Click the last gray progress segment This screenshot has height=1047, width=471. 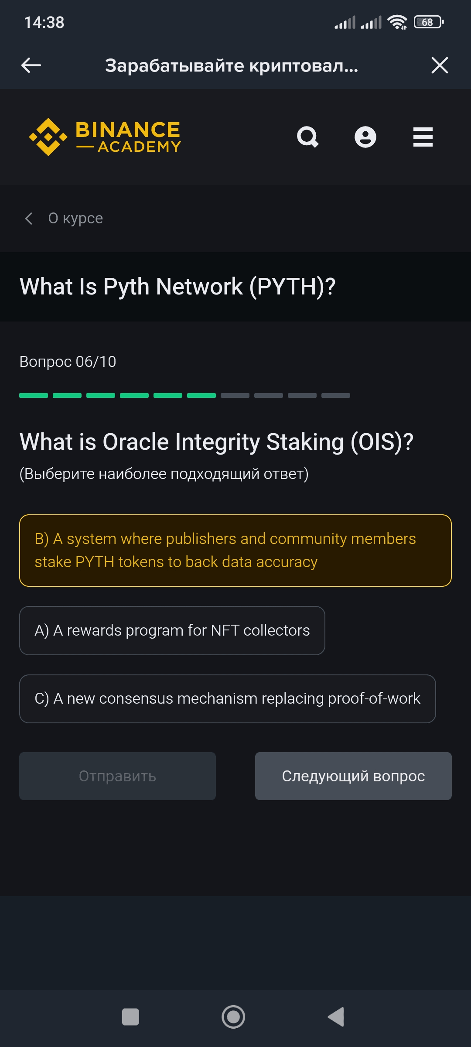tap(335, 395)
